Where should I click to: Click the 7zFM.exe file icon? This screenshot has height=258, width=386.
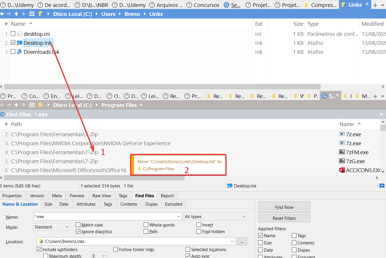click(x=342, y=152)
